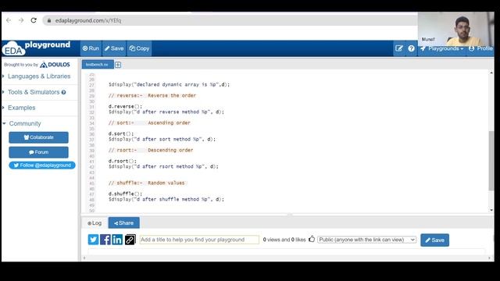Click the d.sort(); code line
The image size is (500, 281).
121,133
